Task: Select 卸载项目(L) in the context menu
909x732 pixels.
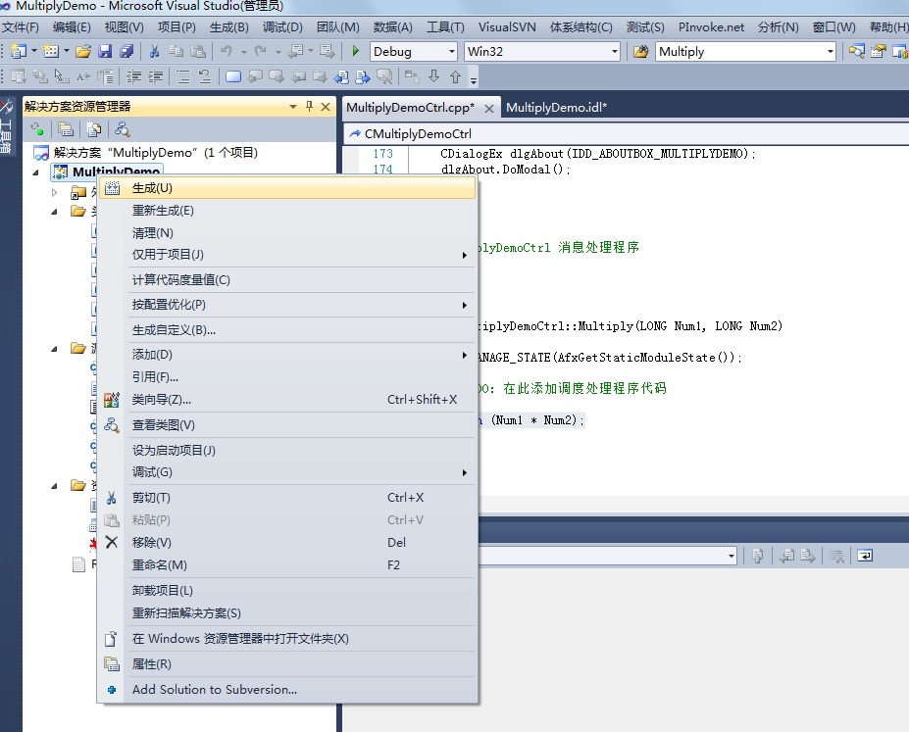Action: click(x=287, y=591)
